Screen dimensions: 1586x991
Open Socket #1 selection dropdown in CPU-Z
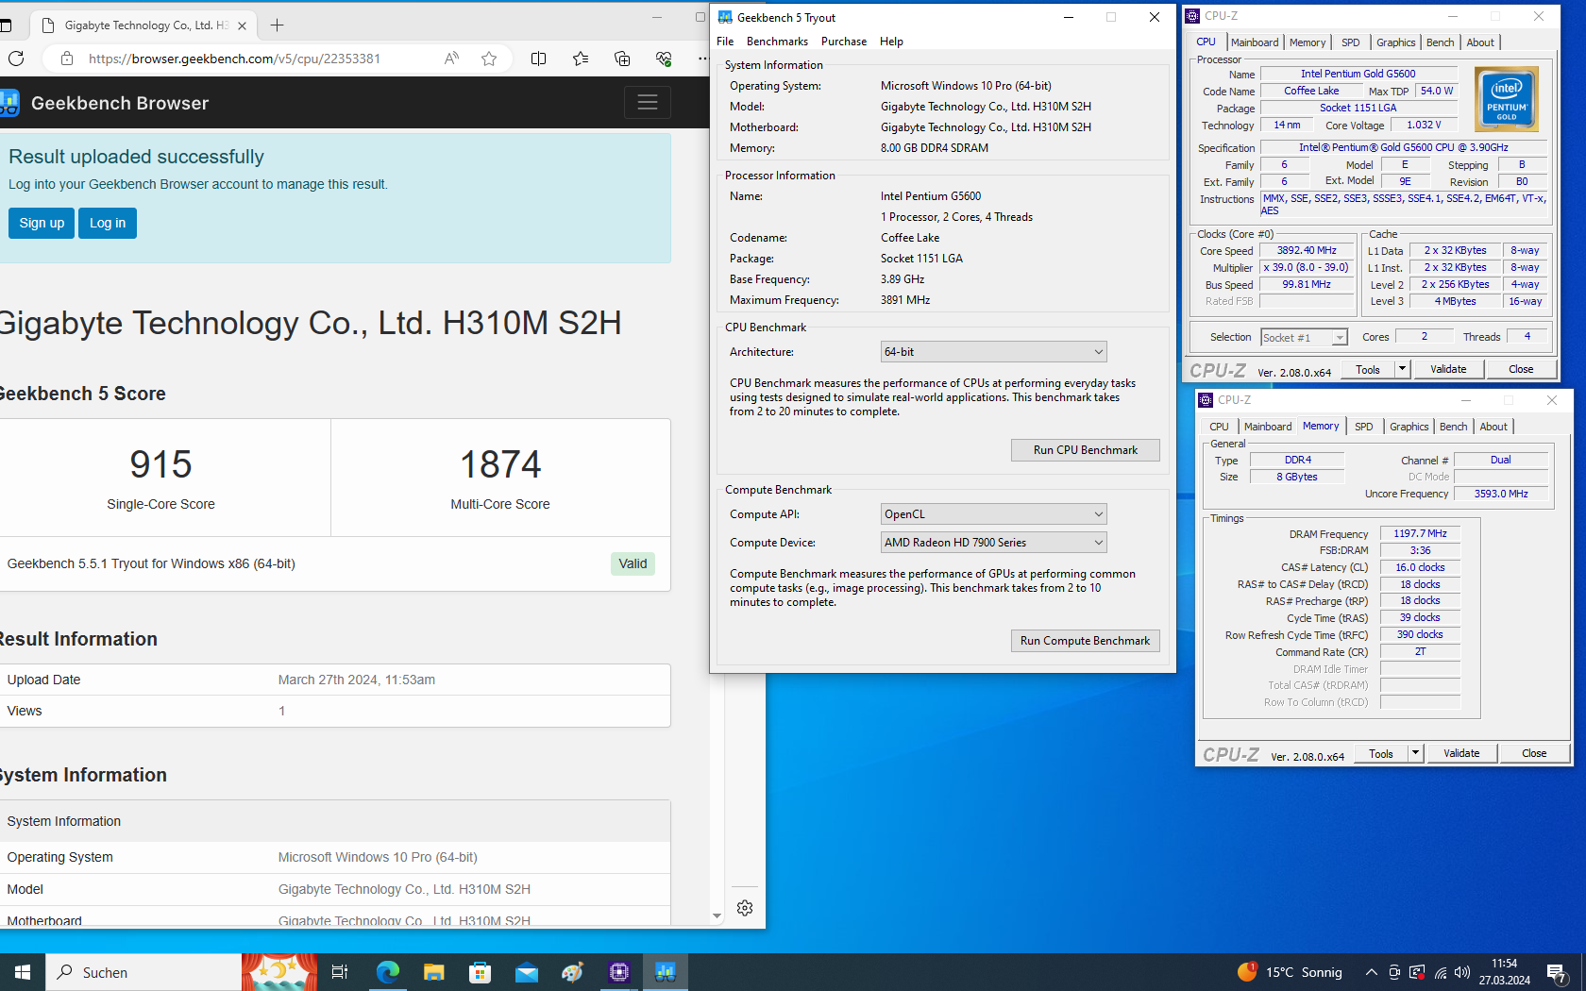(1304, 337)
